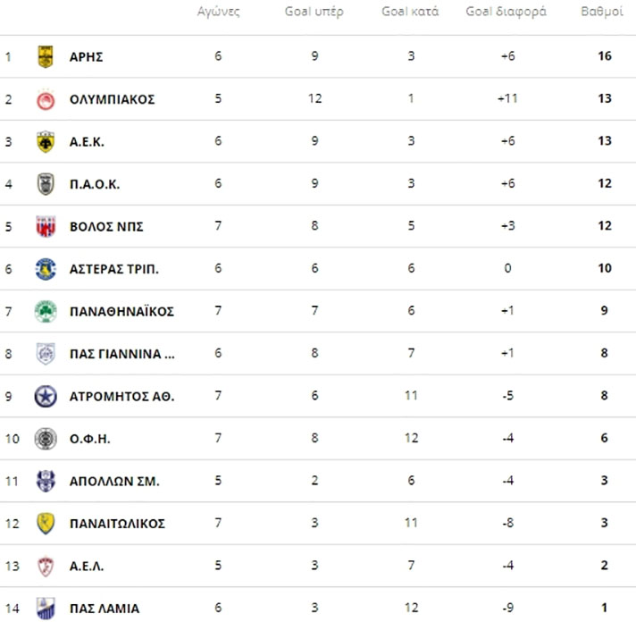
Task: Click the ΠΑΣ ΛΑΜΙΑ crest
Action: [x=46, y=609]
